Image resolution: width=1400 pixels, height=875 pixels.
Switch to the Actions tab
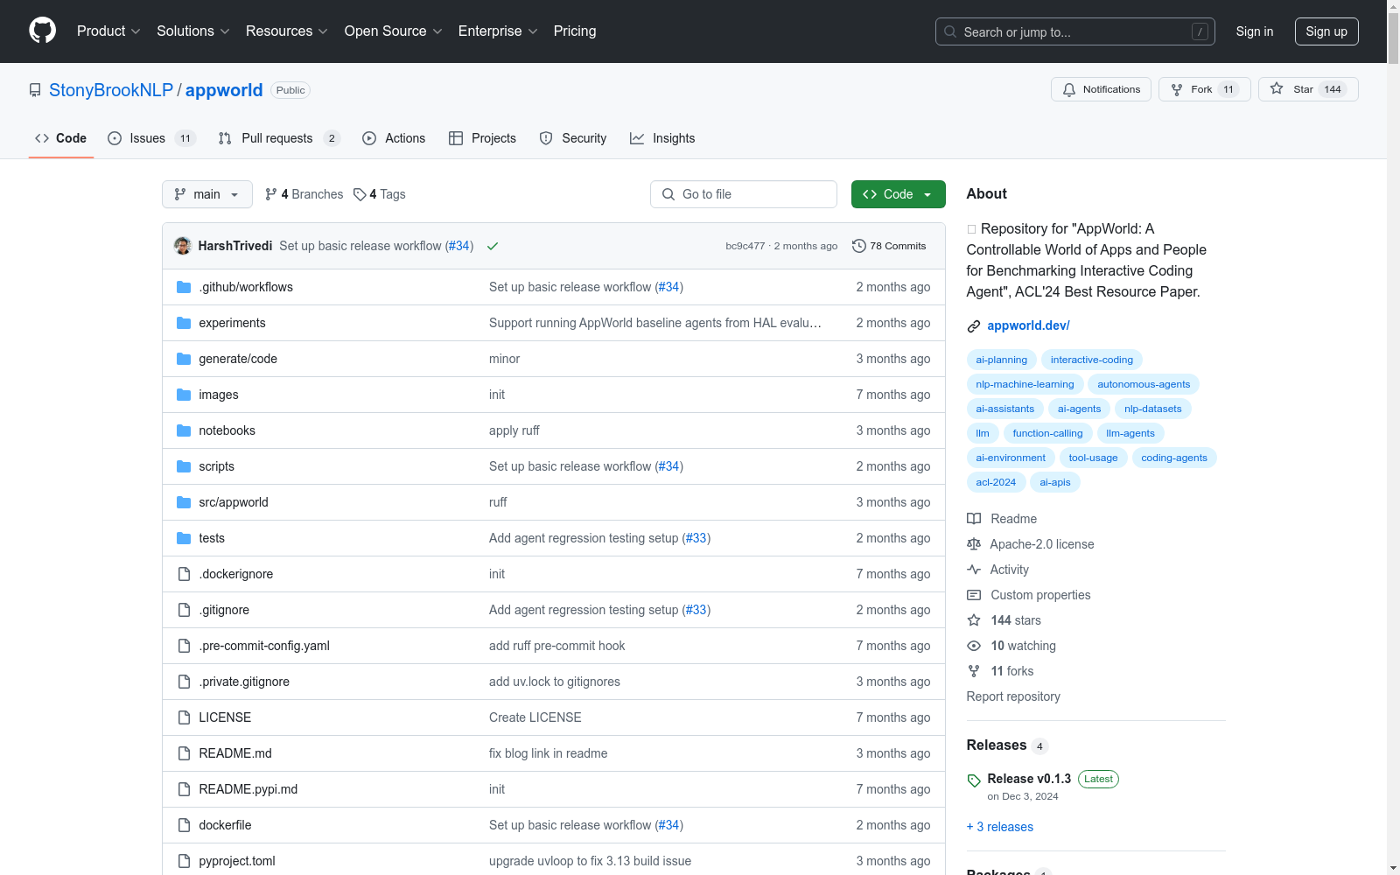(x=394, y=138)
